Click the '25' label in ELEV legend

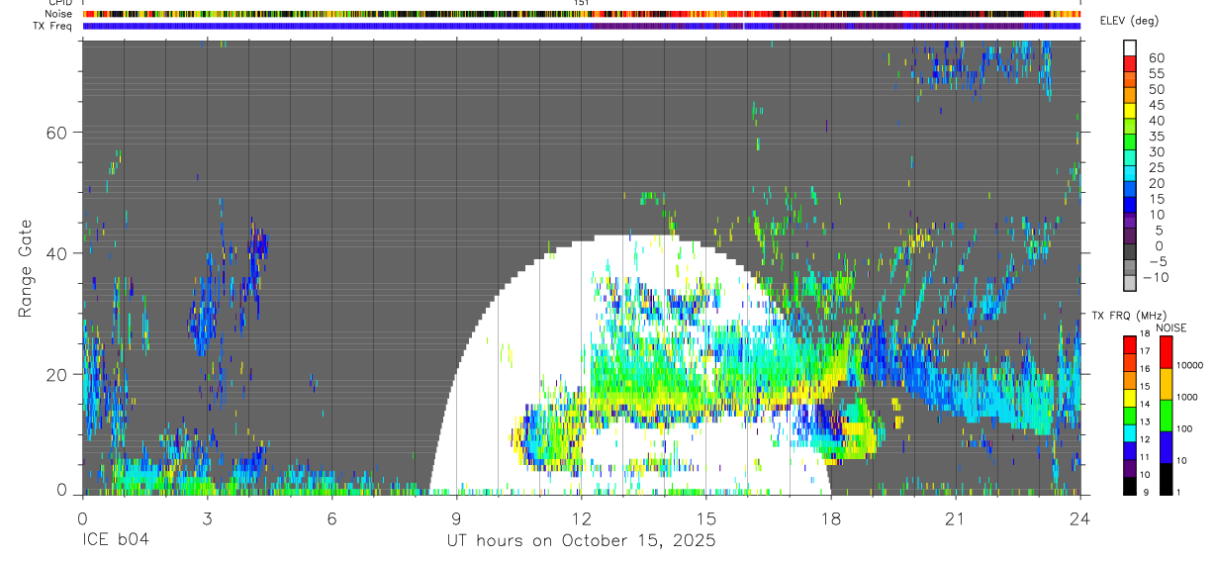[x=1156, y=168]
